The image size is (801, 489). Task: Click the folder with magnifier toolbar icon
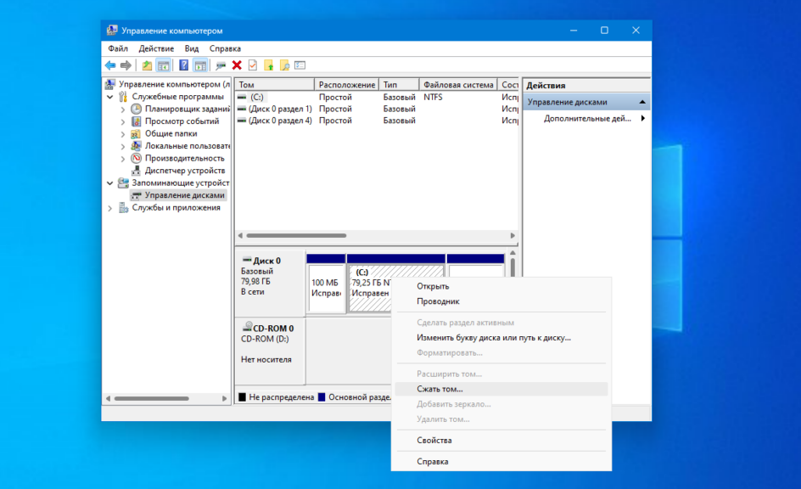[284, 65]
